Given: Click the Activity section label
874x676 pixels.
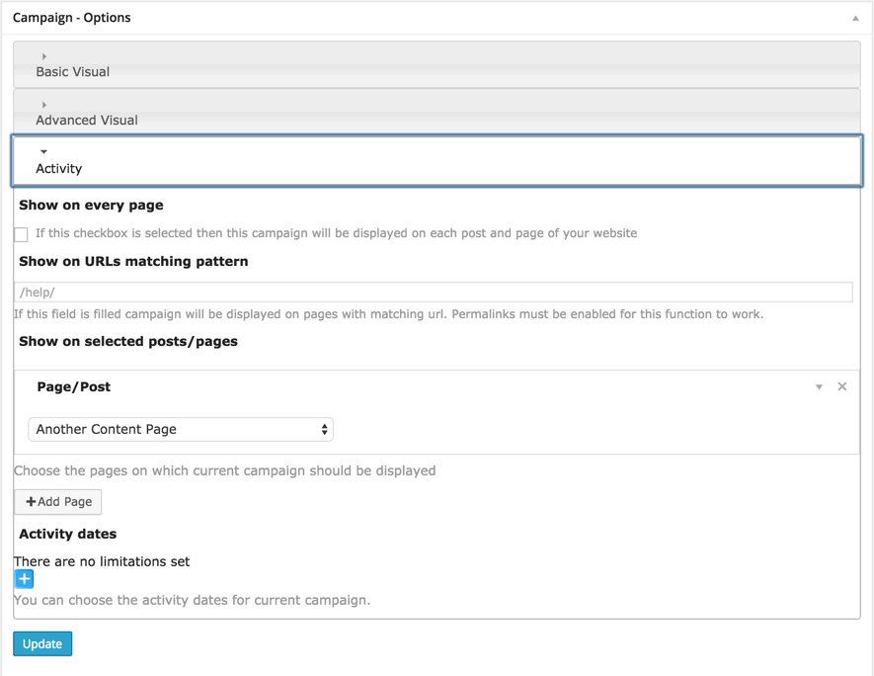Looking at the screenshot, I should (x=59, y=169).
